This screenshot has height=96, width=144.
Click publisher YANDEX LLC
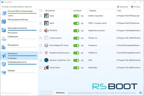coord(93,53)
